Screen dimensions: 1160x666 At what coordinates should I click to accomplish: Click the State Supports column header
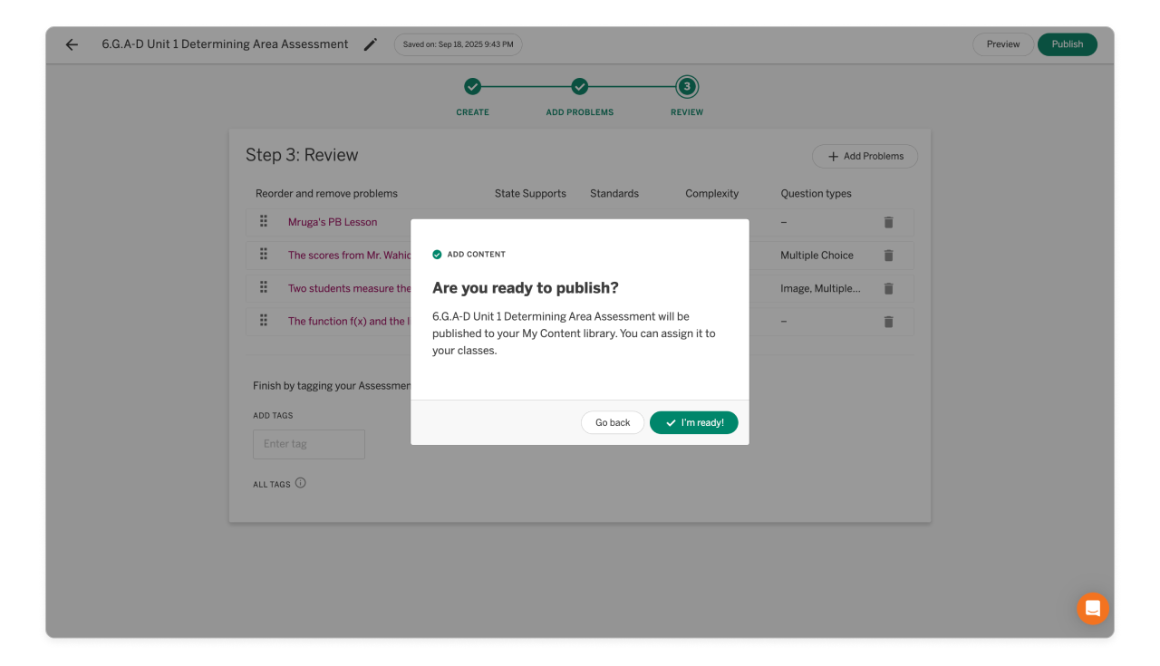530,194
